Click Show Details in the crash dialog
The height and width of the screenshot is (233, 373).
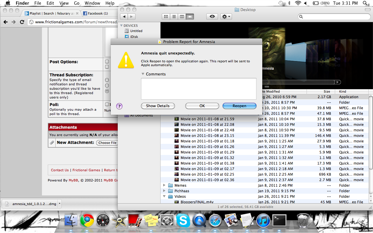(x=158, y=106)
